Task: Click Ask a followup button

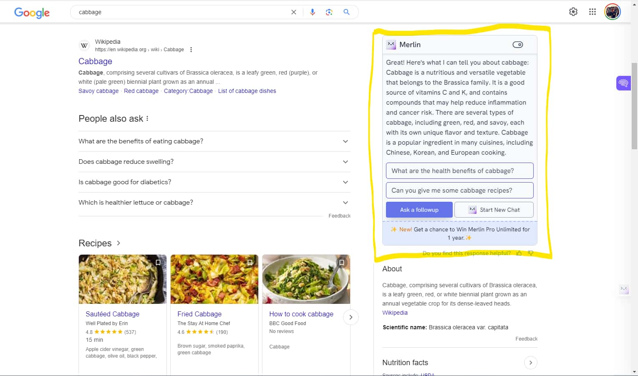Action: tap(419, 210)
